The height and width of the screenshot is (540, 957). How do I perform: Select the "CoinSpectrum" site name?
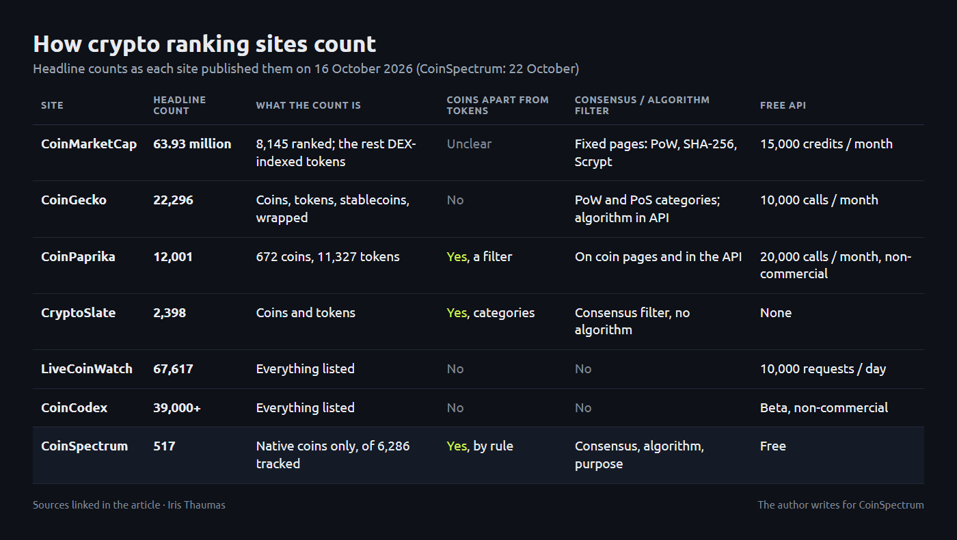click(85, 446)
